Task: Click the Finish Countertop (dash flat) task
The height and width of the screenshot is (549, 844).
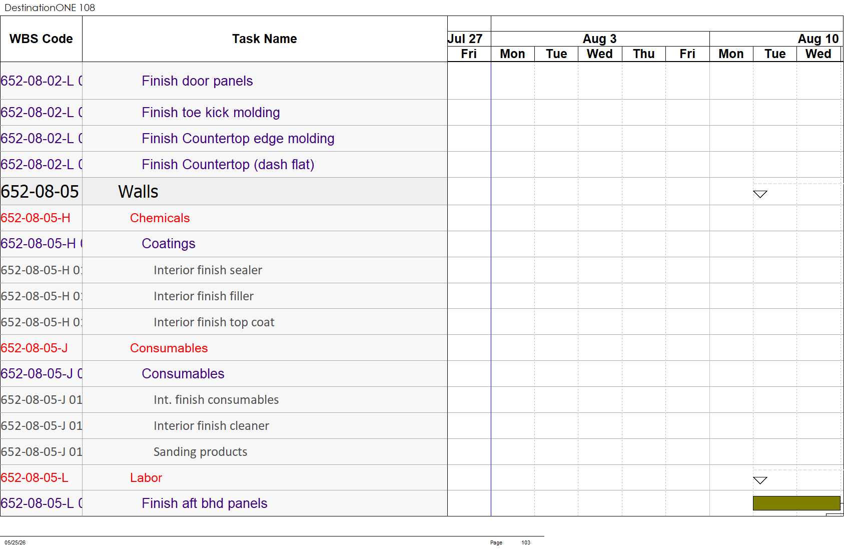Action: click(x=228, y=165)
